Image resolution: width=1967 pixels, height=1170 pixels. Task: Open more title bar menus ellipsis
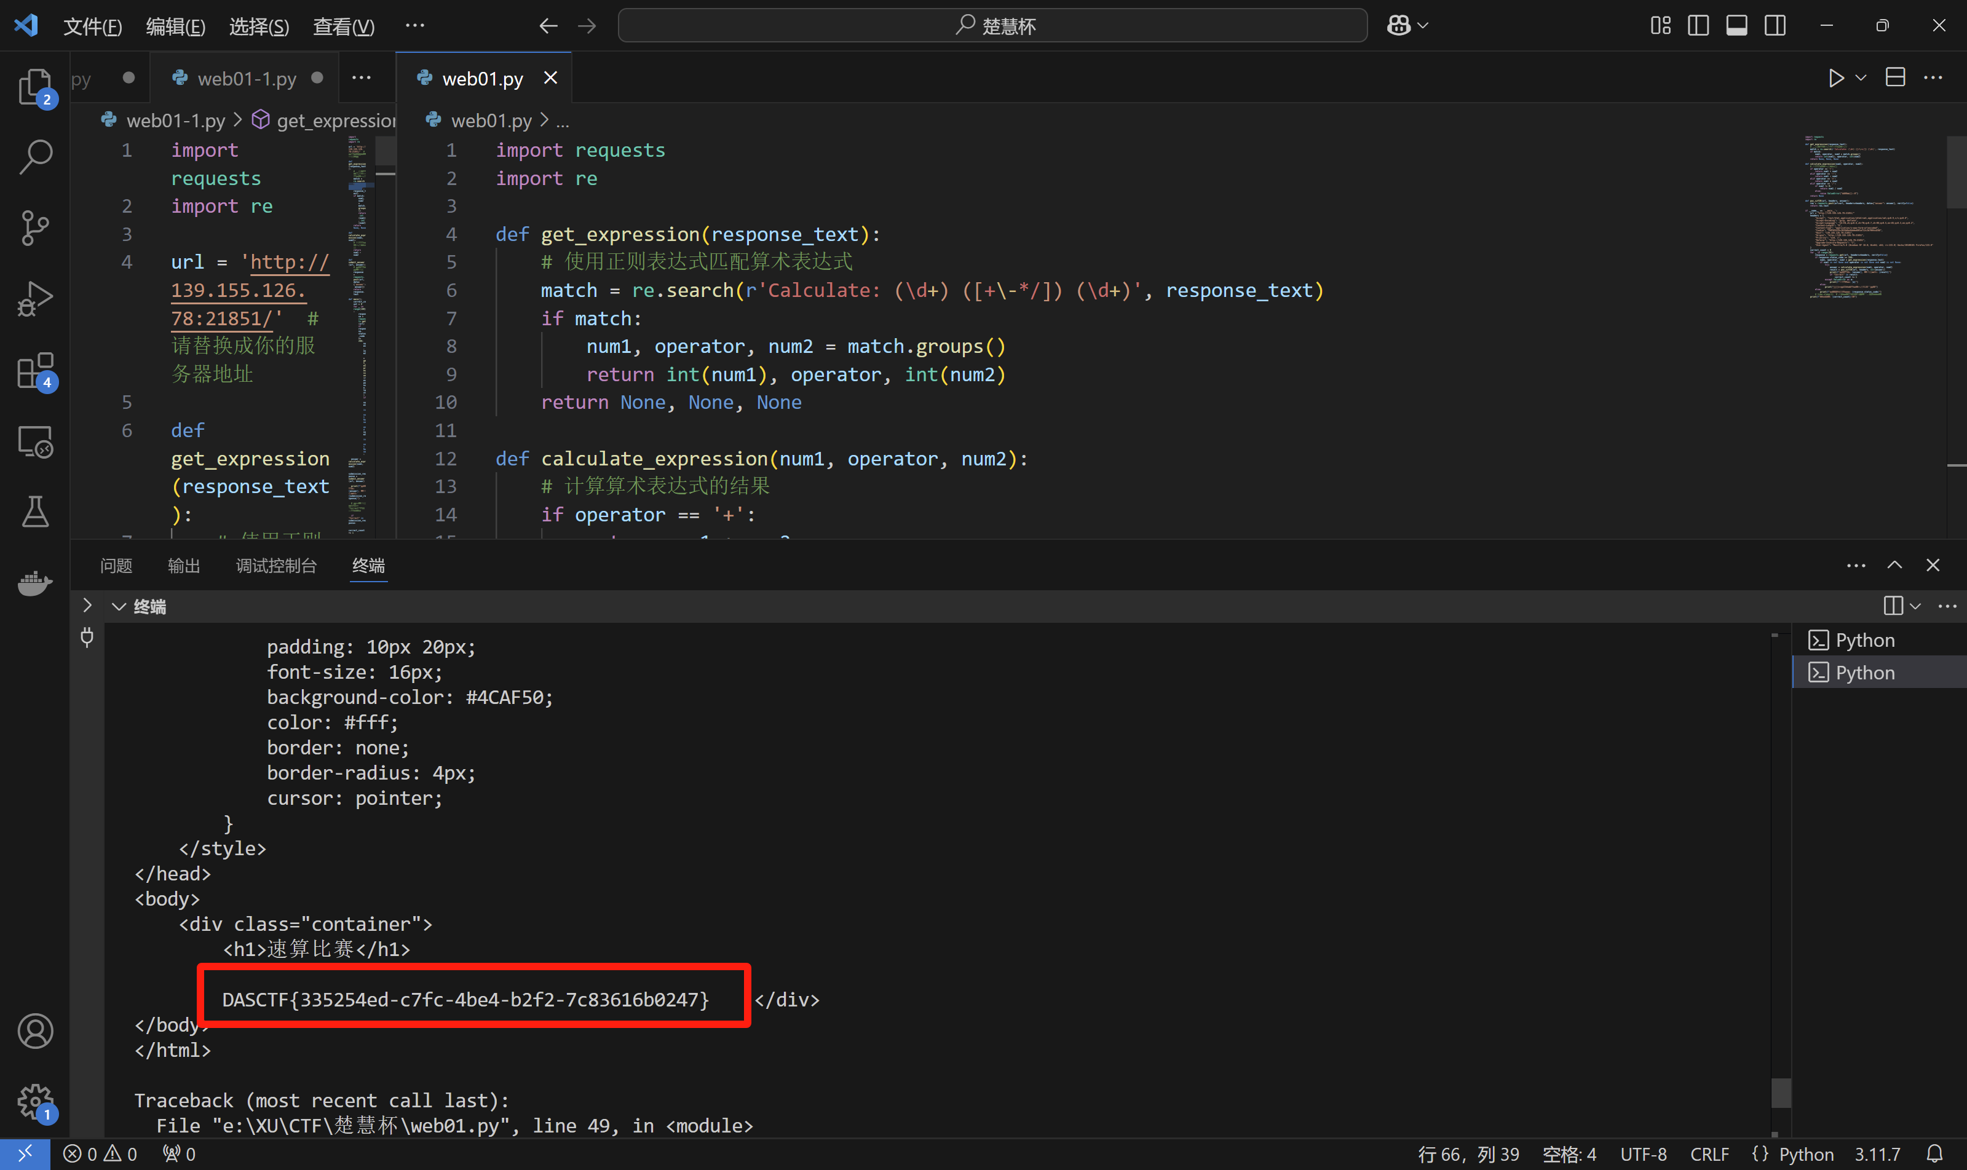pyautogui.click(x=414, y=26)
